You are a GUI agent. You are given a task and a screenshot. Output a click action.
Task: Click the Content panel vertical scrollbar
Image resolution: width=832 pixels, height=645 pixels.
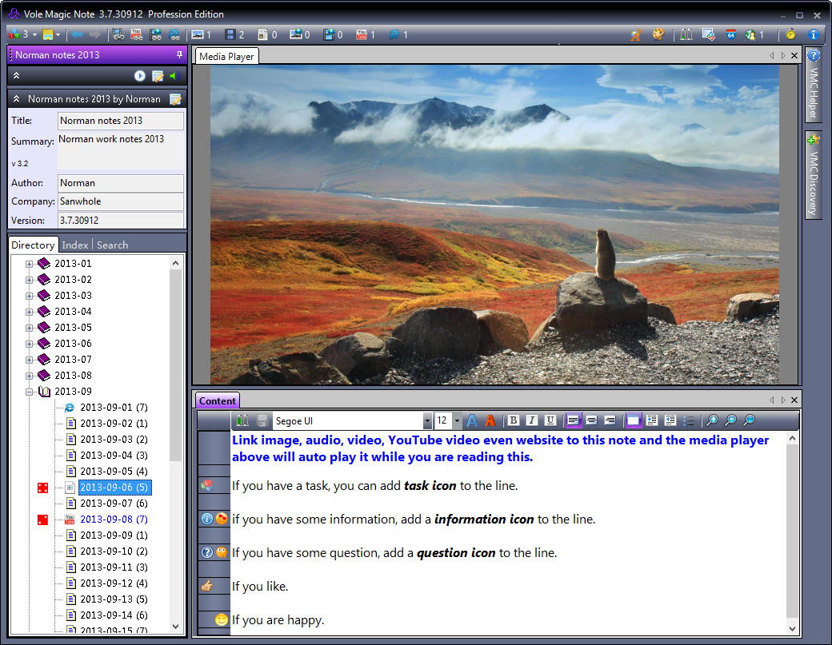pos(792,528)
